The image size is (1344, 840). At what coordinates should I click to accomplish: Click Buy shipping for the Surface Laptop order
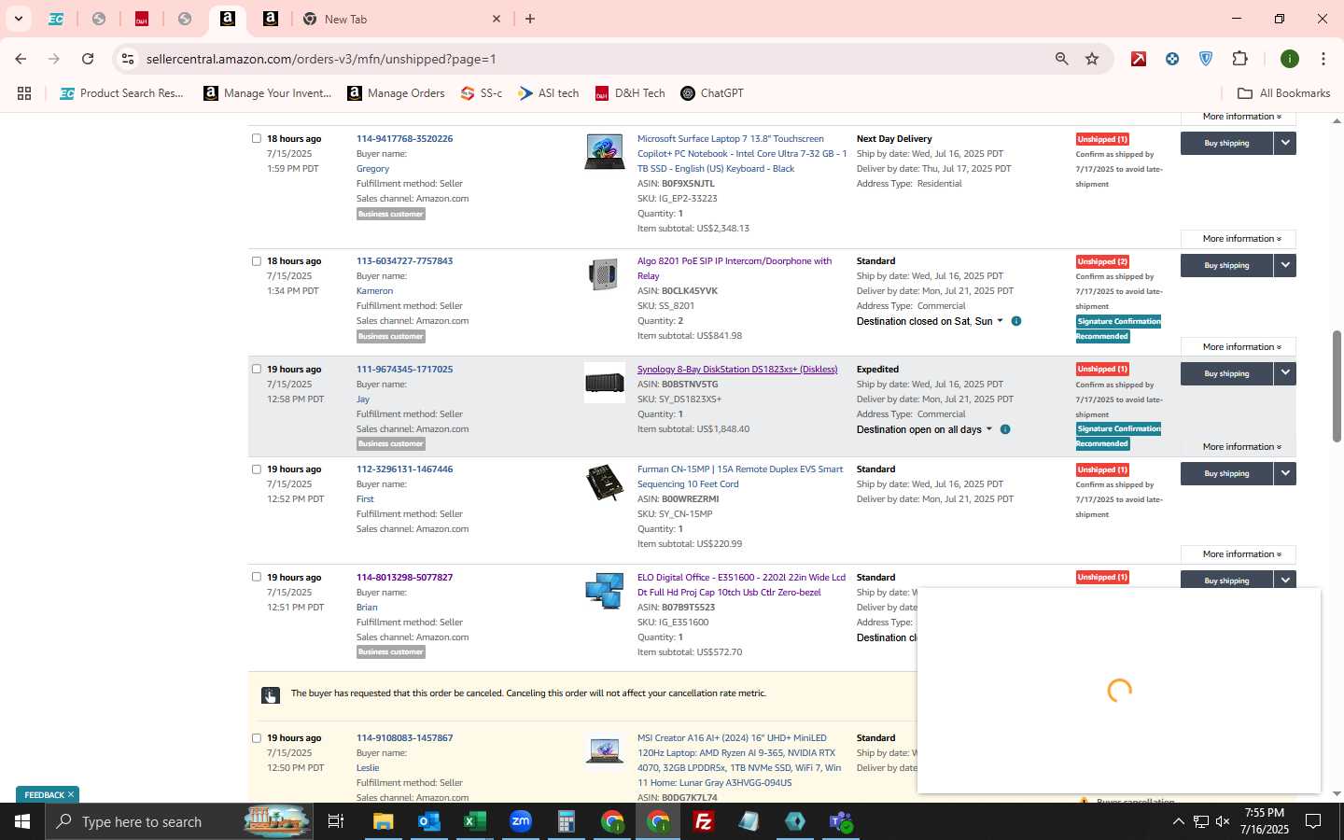pyautogui.click(x=1226, y=143)
